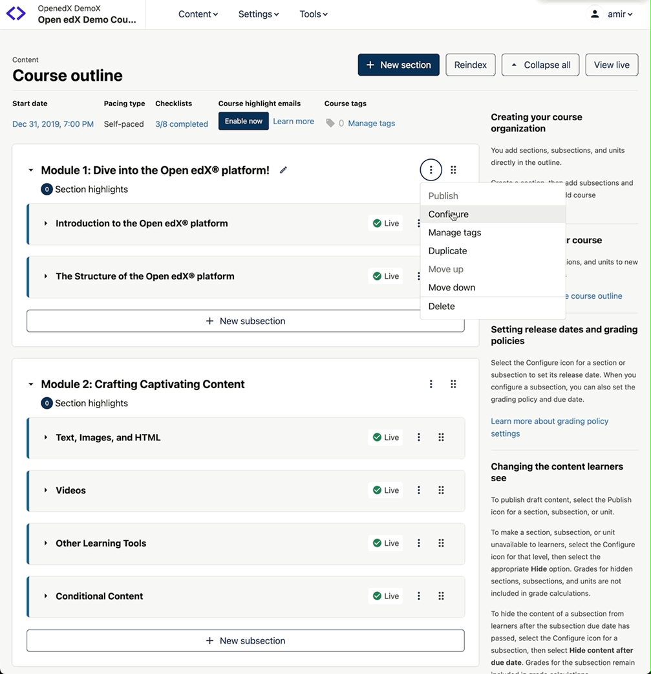Open the three-dot menu for Conditional Content
651x674 pixels.
419,596
